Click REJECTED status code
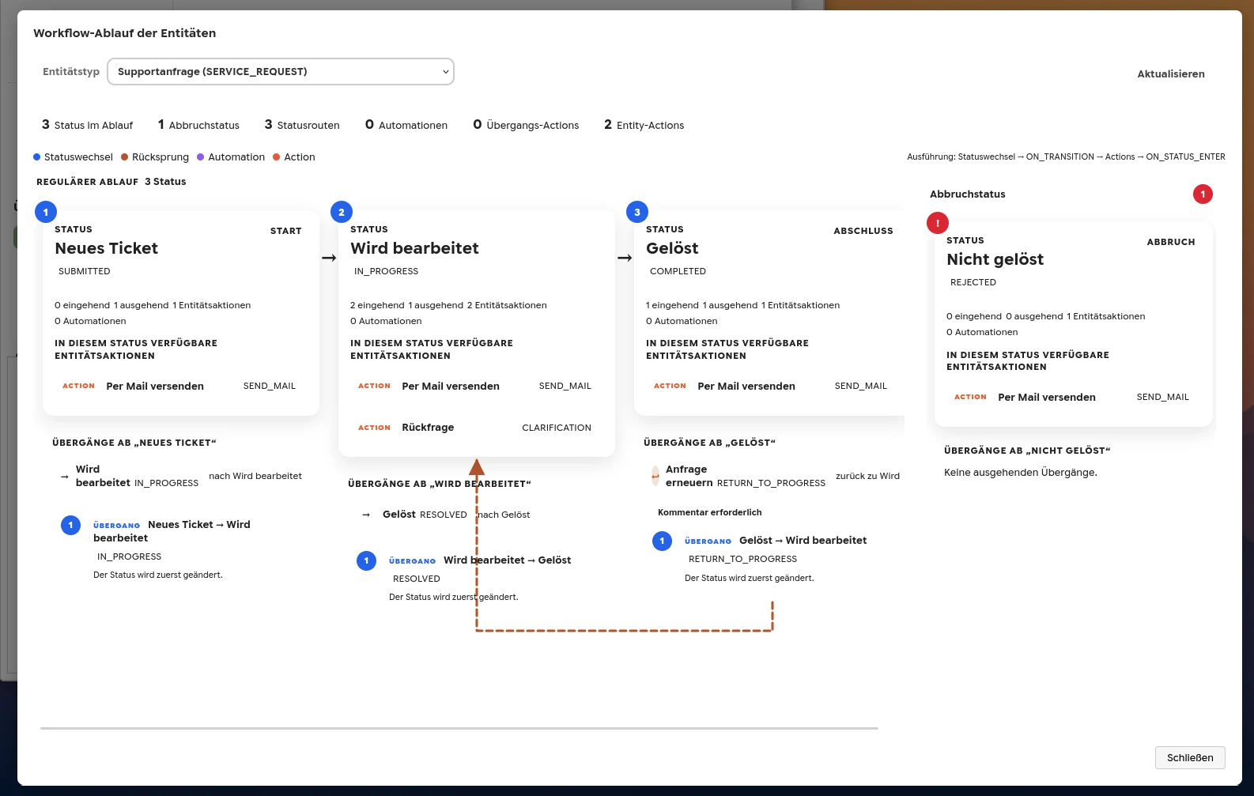 coord(973,282)
